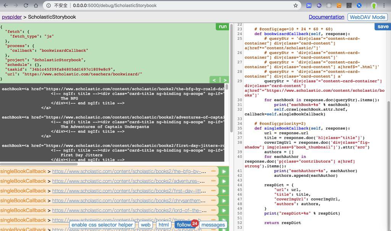Expand details dots for the lord-of-the task
The height and width of the screenshot is (231, 391).
tap(213, 210)
